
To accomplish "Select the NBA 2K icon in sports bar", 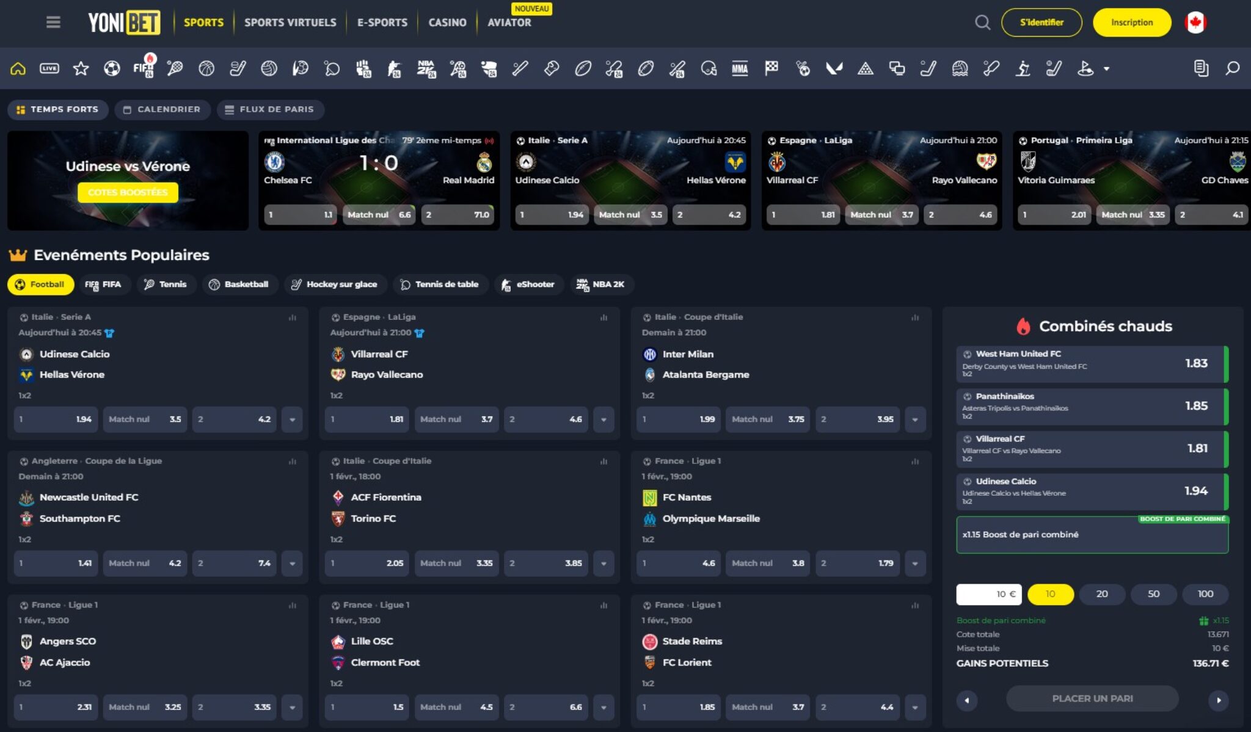I will coord(426,68).
